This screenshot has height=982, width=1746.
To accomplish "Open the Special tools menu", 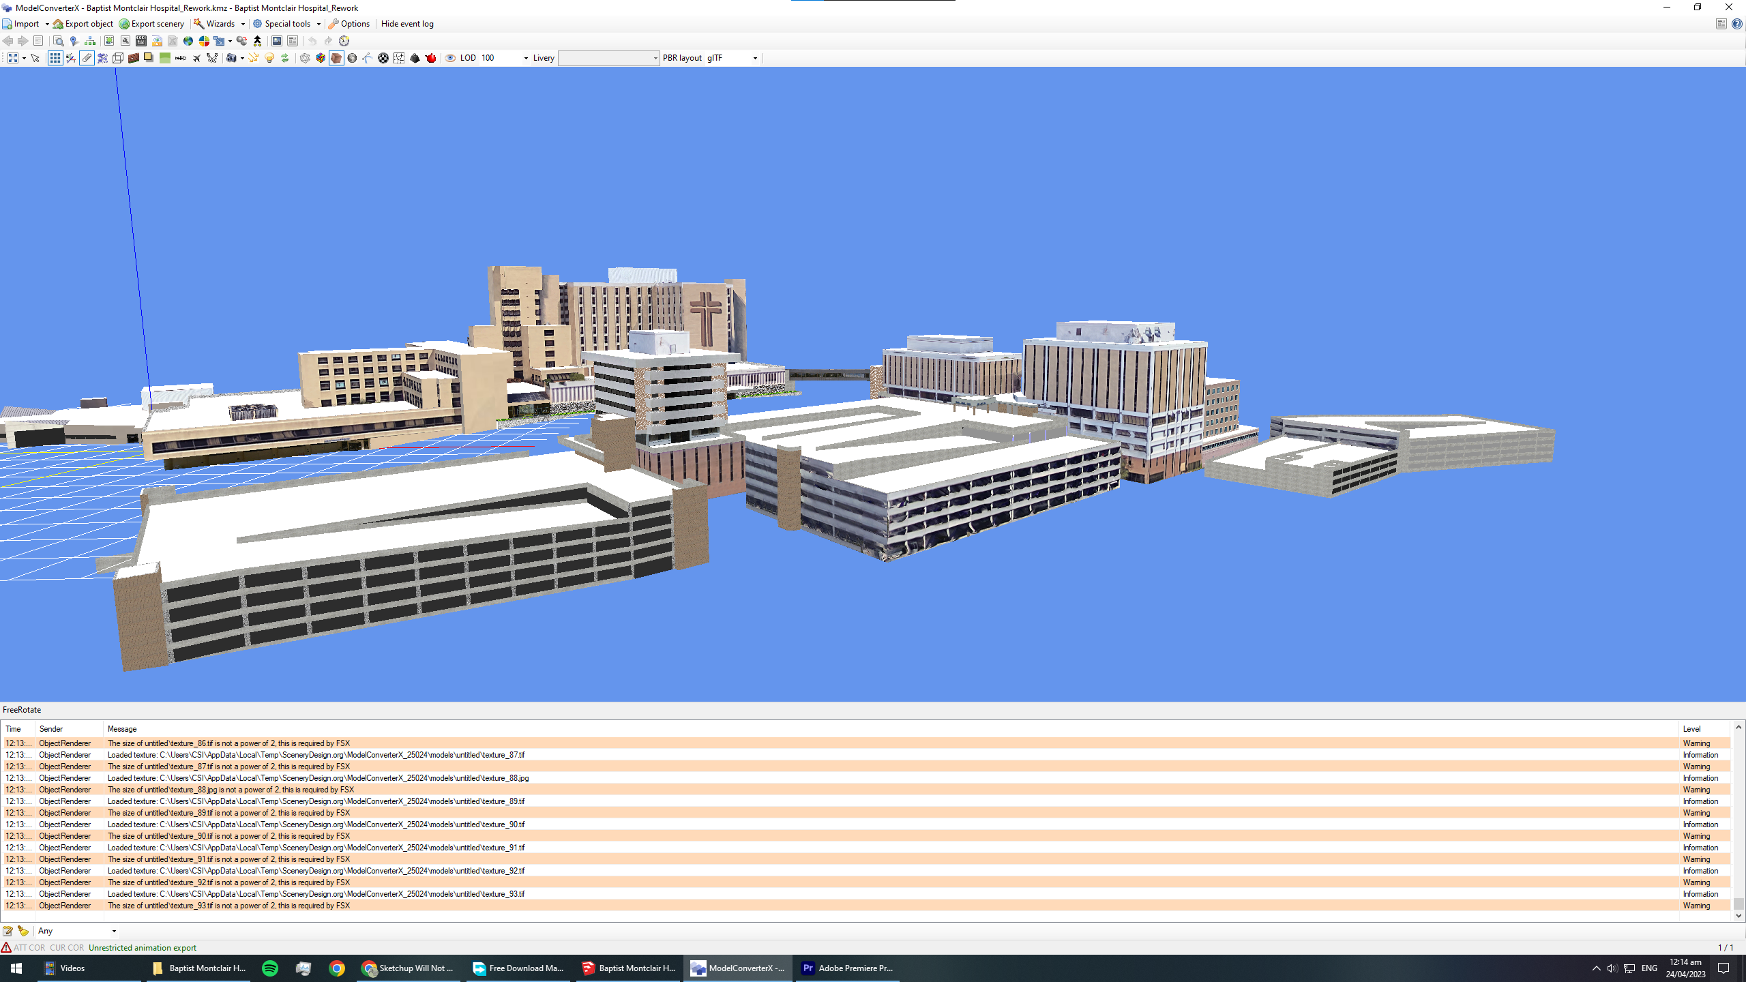I will (x=286, y=24).
